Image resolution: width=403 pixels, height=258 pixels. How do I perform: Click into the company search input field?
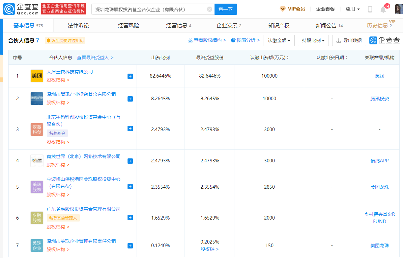coord(148,9)
